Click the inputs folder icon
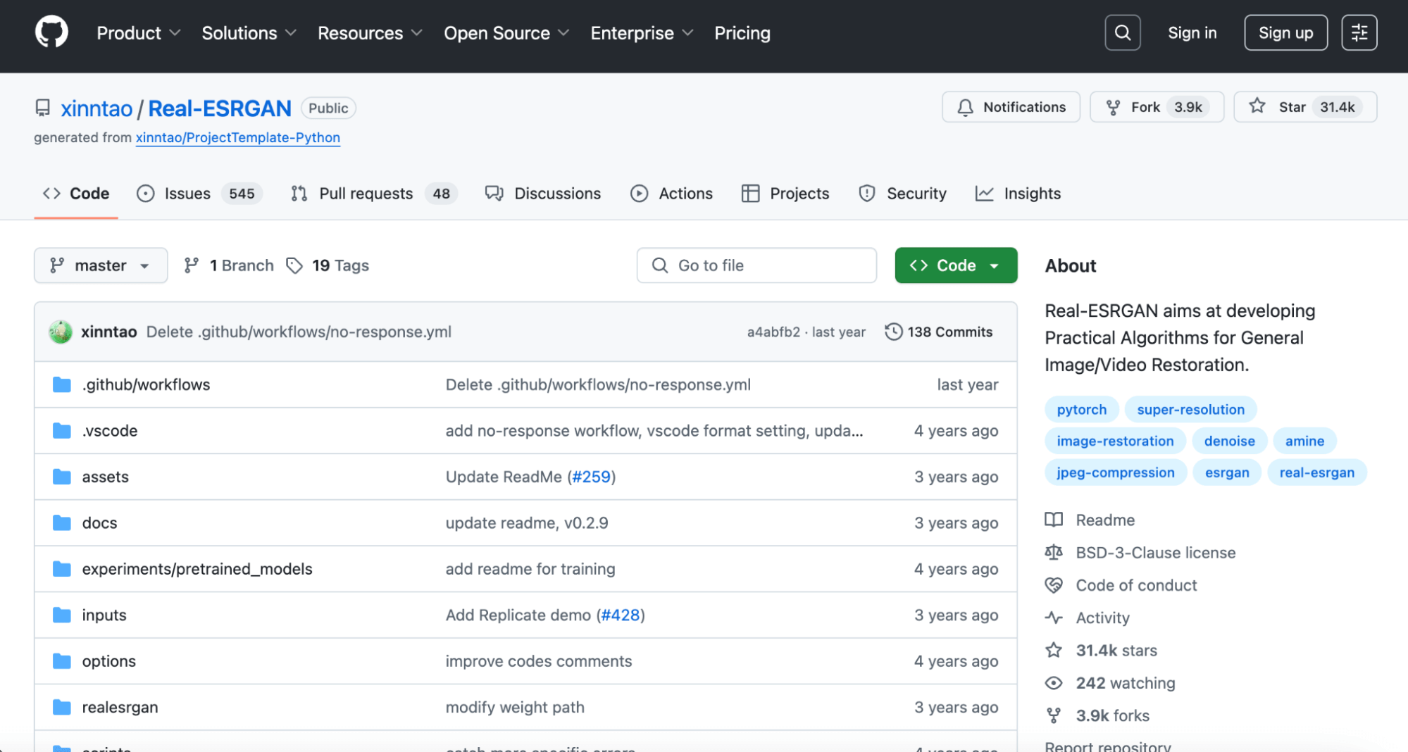The image size is (1408, 752). tap(62, 615)
